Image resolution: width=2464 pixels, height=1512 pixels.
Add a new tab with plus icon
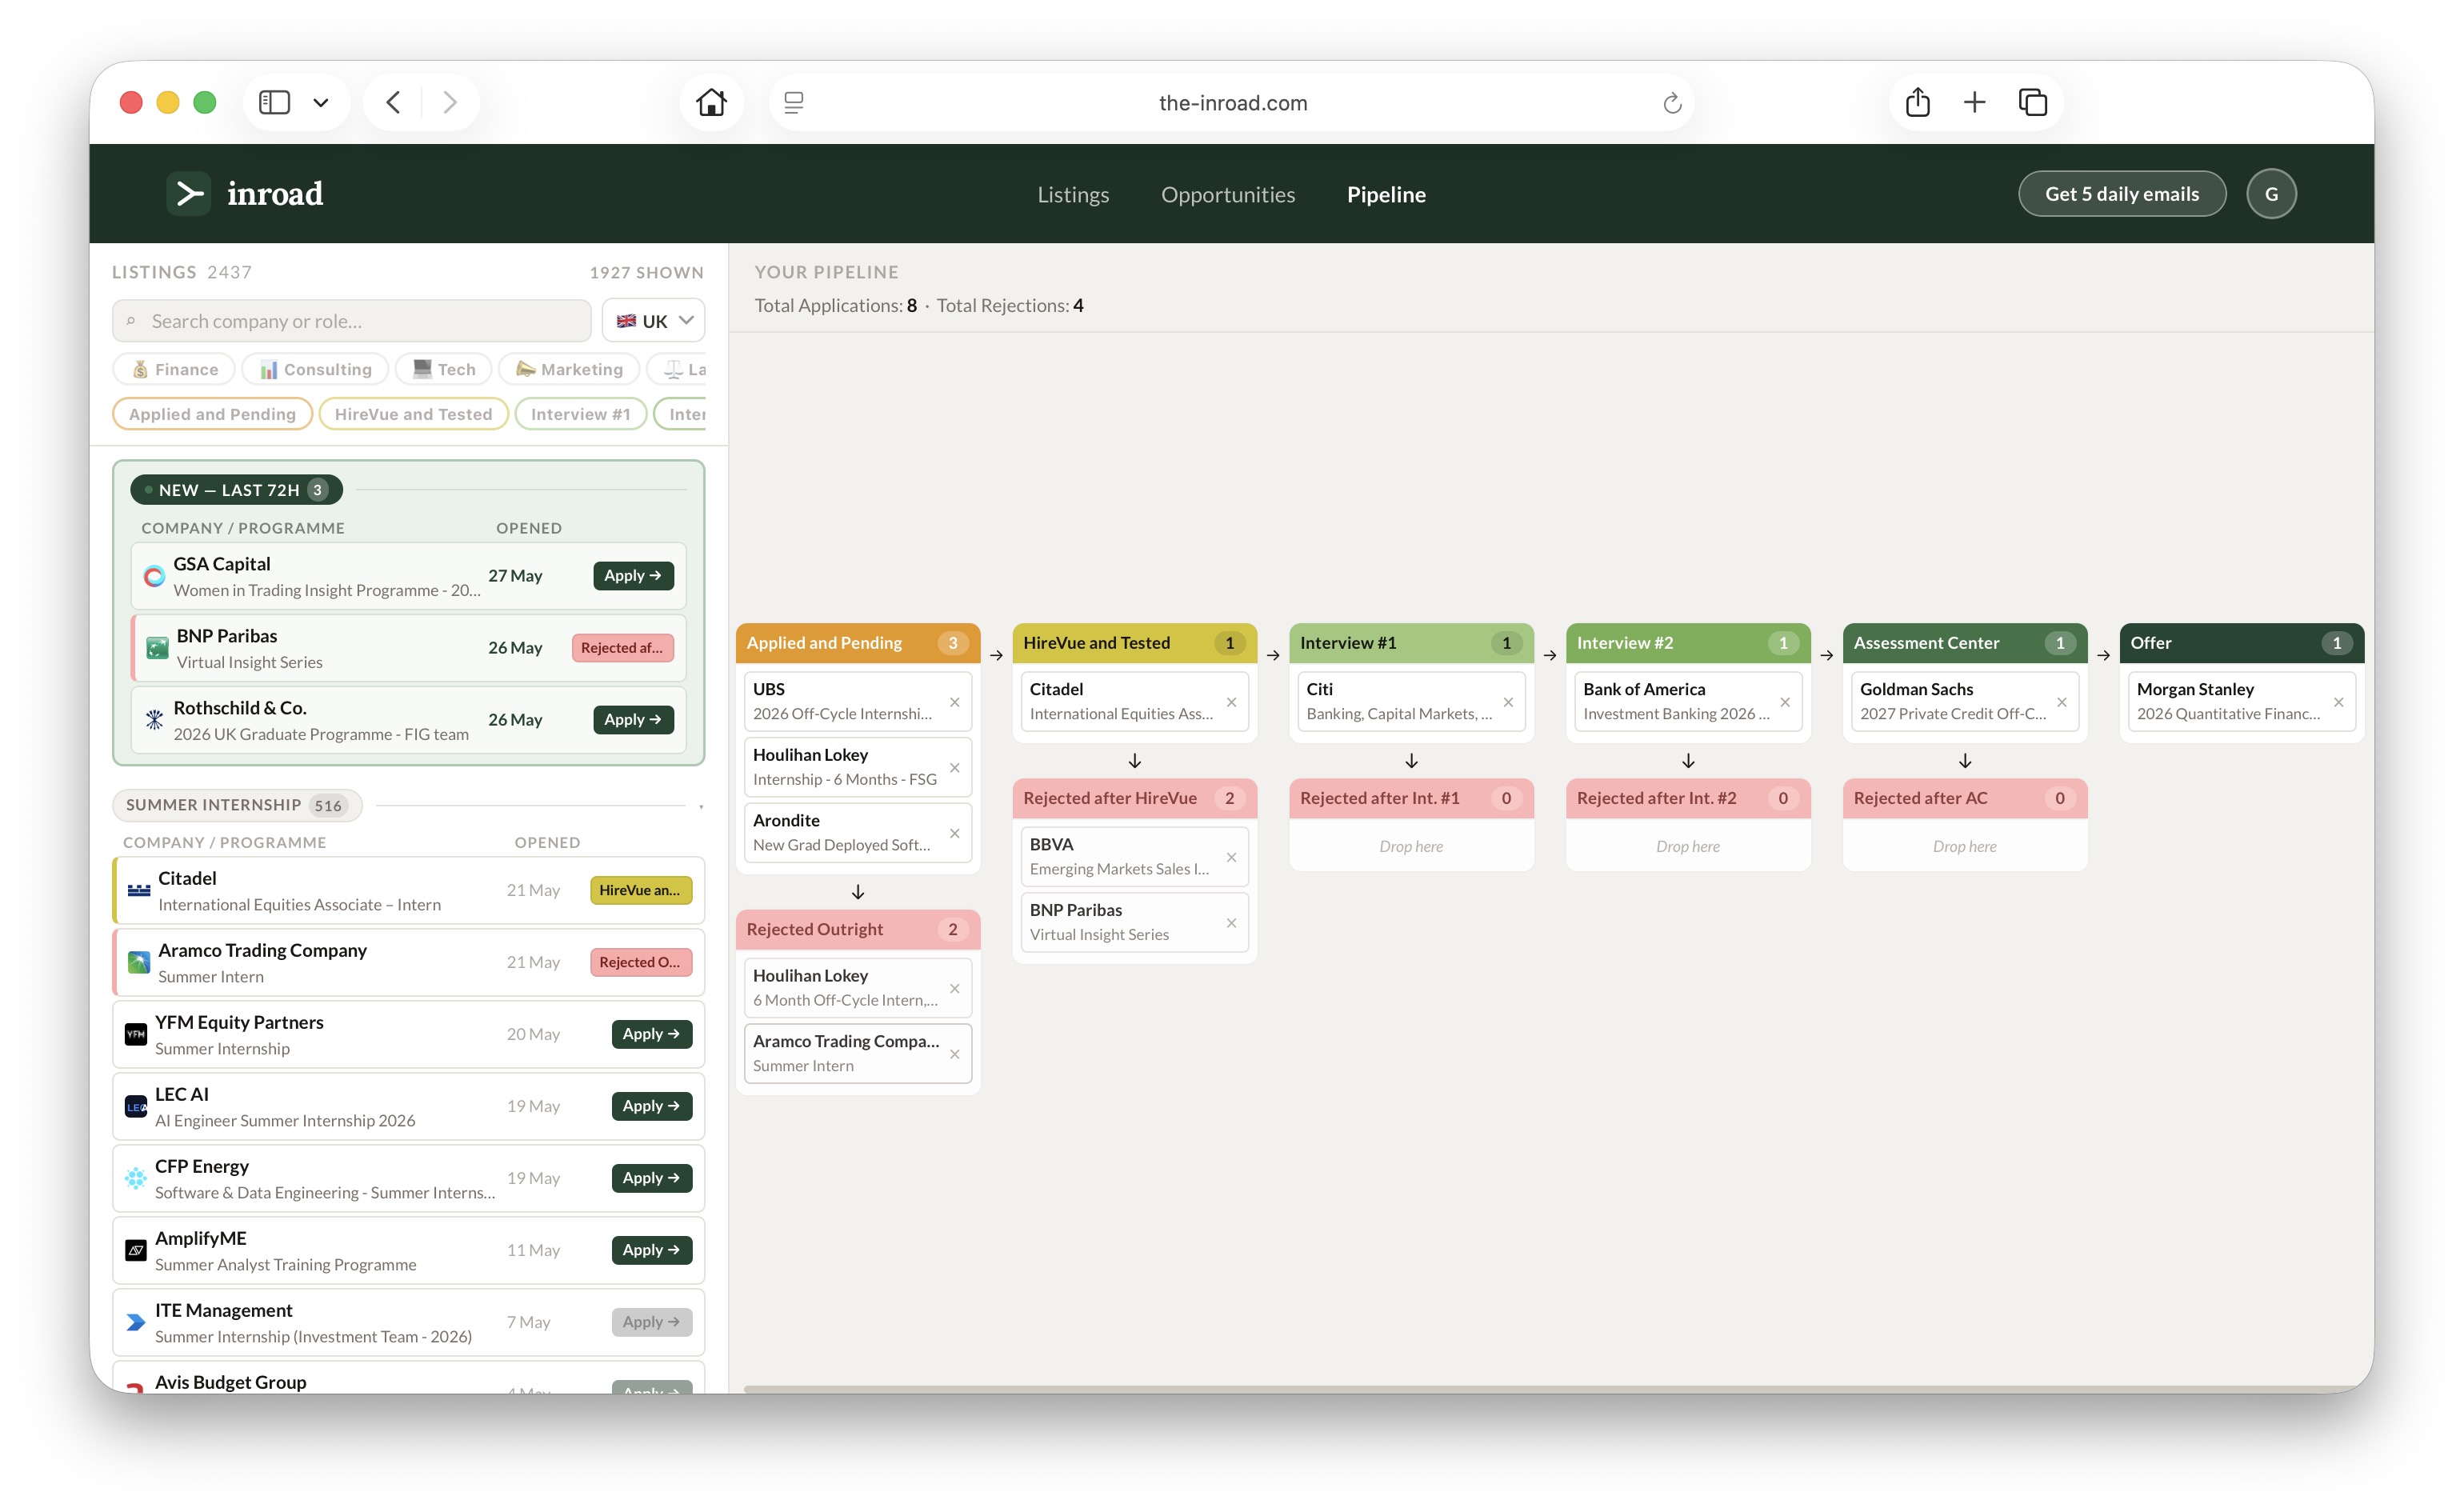coord(1974,102)
